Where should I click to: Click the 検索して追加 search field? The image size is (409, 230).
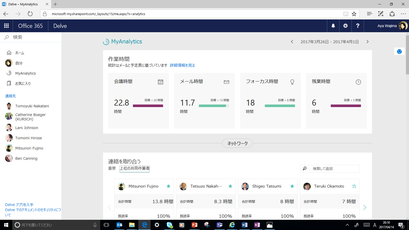pyautogui.click(x=329, y=169)
